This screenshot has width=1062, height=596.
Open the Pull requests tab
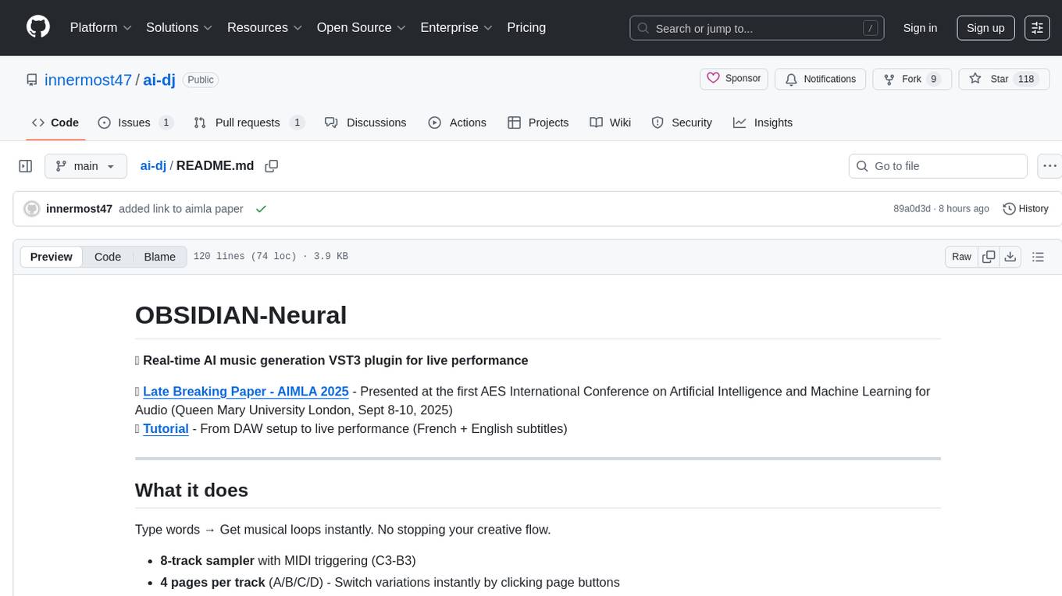(x=249, y=122)
